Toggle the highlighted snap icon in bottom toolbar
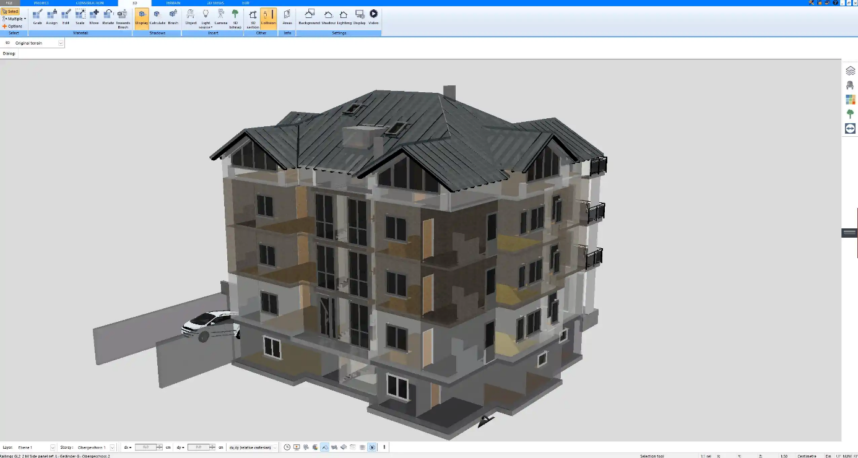Image resolution: width=858 pixels, height=458 pixels. [324, 447]
